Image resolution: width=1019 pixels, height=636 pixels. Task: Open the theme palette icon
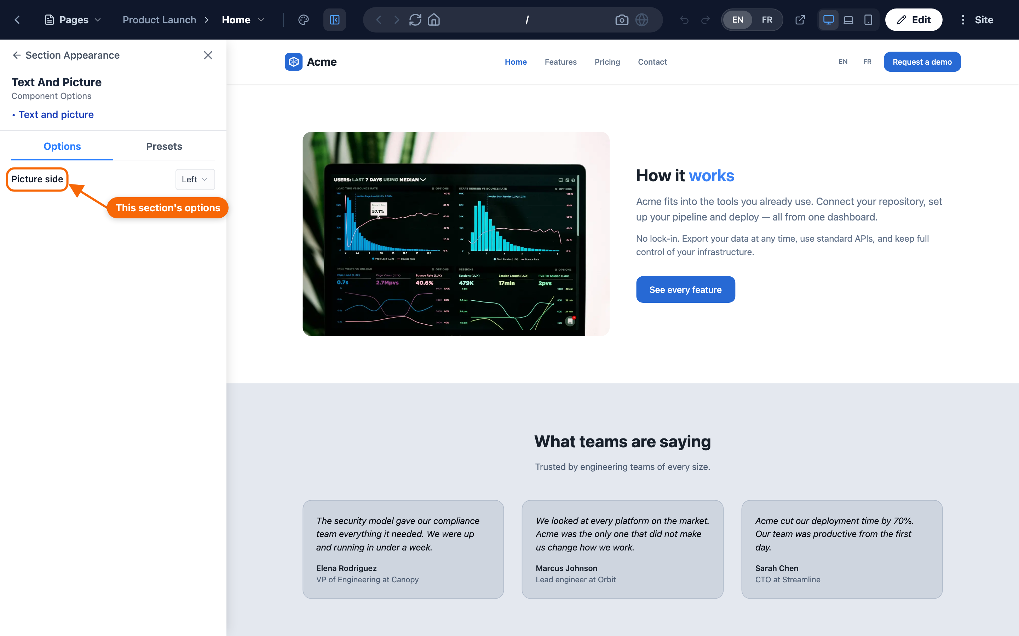[303, 20]
